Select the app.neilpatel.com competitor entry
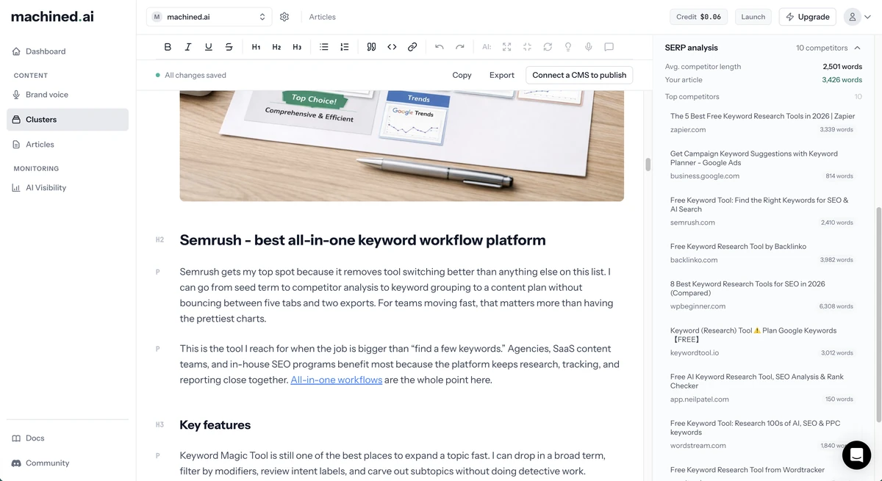The width and height of the screenshot is (882, 481). tap(761, 388)
